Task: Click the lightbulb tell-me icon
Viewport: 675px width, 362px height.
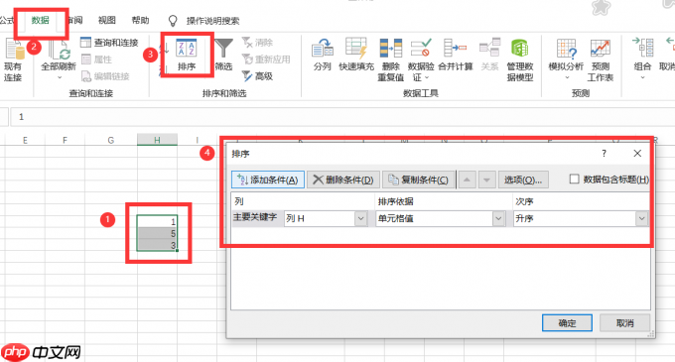Action: (173, 21)
